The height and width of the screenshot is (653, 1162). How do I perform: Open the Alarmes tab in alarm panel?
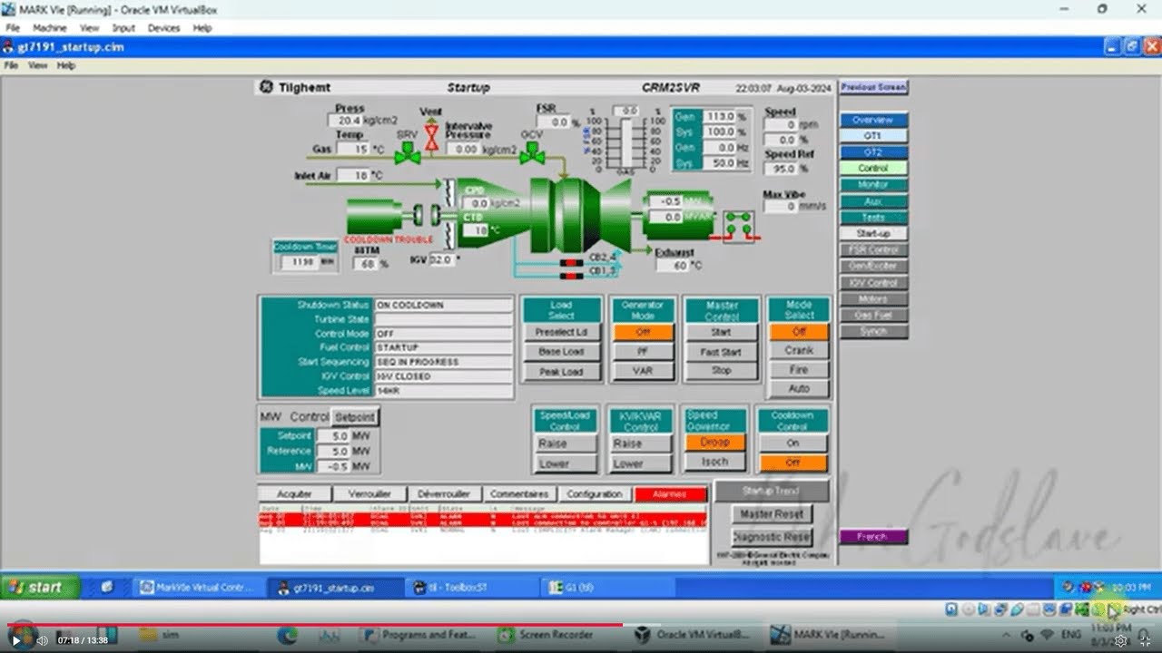coord(671,494)
